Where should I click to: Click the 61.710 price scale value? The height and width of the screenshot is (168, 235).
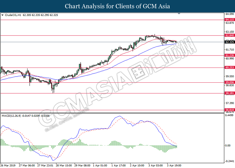point(230,49)
